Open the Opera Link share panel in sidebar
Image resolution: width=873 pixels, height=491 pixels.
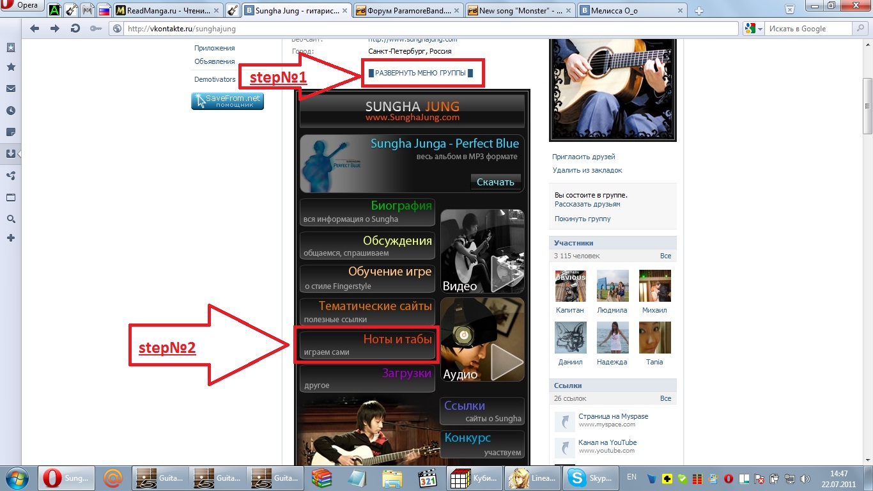click(11, 176)
